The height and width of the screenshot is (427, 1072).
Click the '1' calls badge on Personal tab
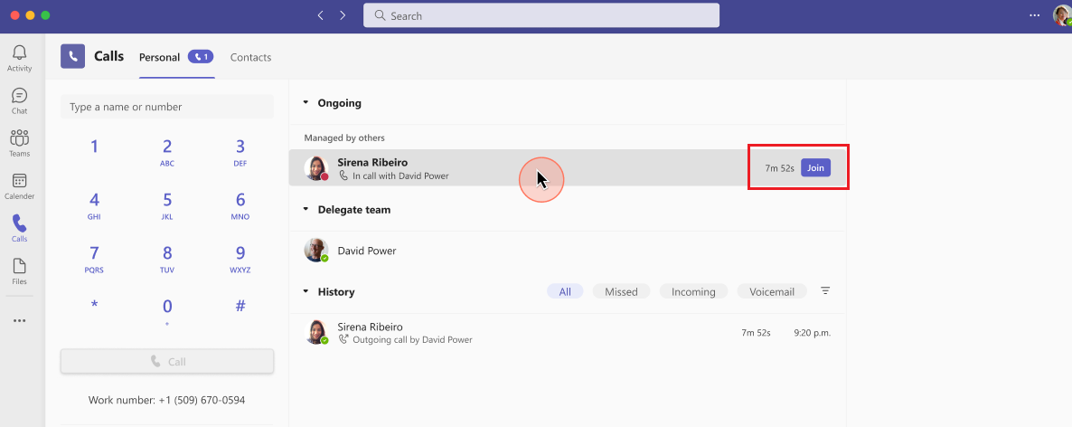pyautogui.click(x=201, y=57)
